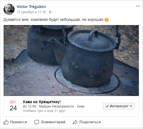Click the Нравится label
The image size is (143, 129).
coord(18,122)
